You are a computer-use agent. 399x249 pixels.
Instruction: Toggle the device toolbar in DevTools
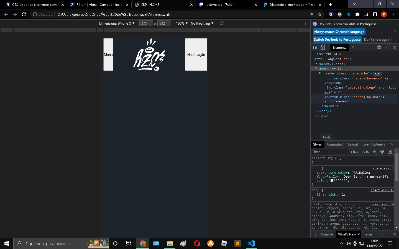(323, 47)
